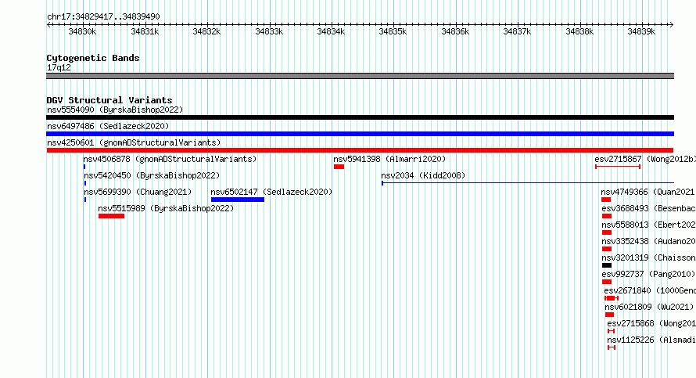
Task: Select the esv2715868 small red bracket
Action: pyautogui.click(x=612, y=331)
